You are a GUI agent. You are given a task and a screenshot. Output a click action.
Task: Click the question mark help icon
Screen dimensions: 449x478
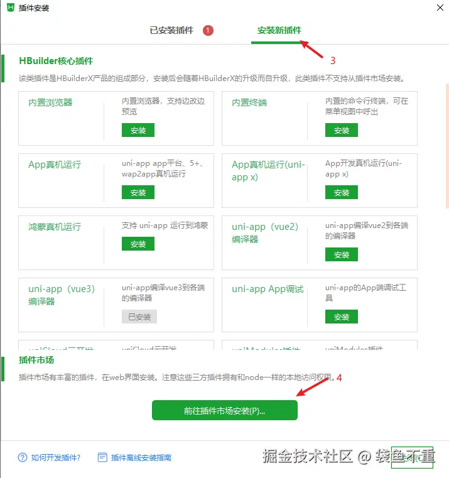23,457
